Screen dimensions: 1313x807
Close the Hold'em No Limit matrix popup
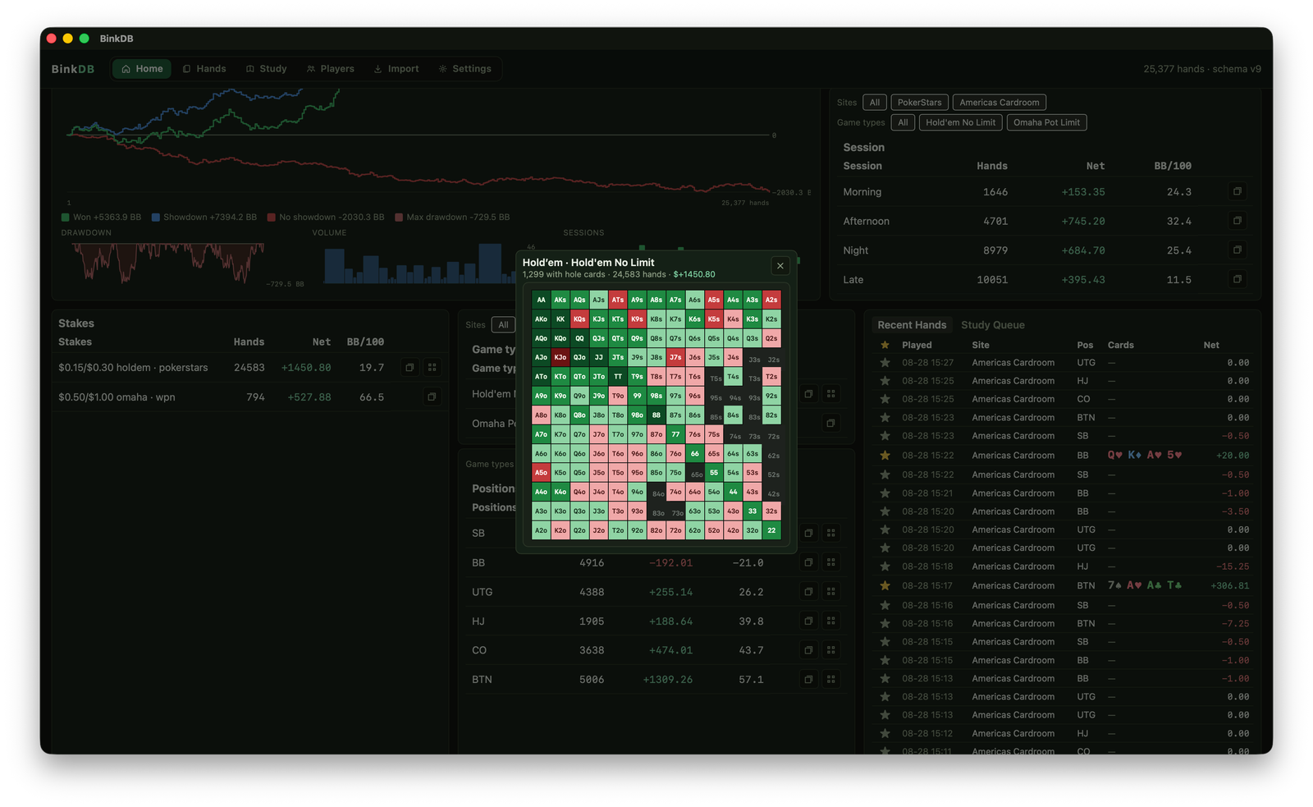pyautogui.click(x=780, y=266)
